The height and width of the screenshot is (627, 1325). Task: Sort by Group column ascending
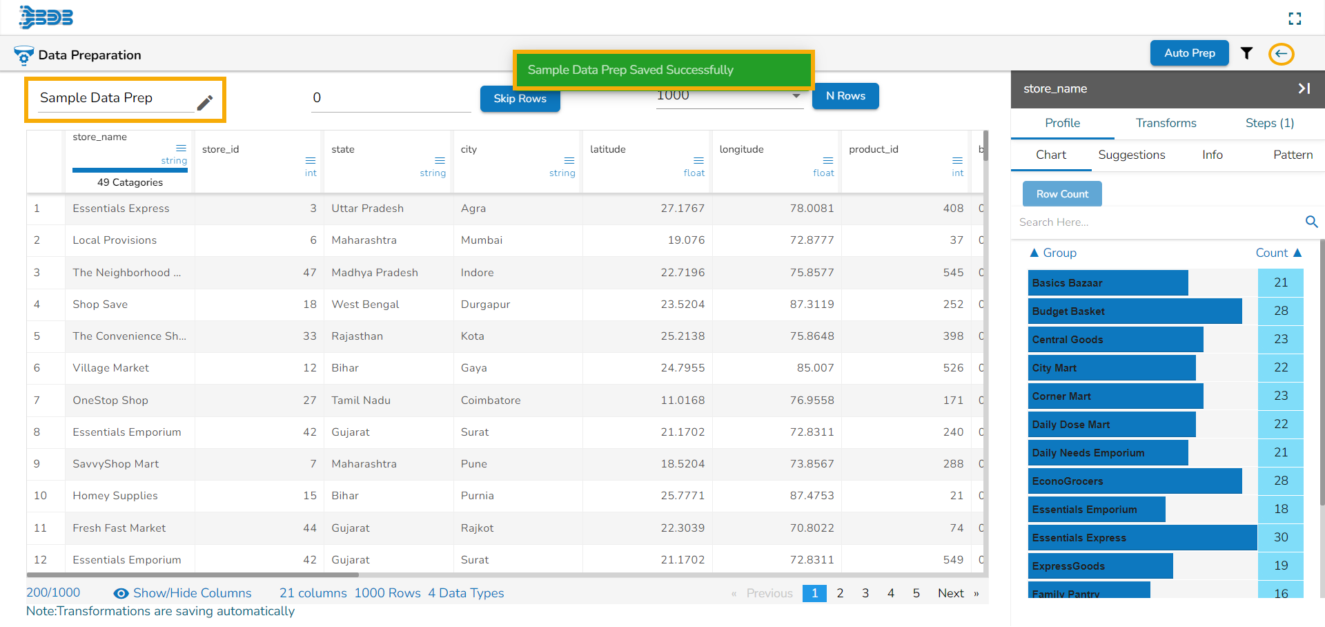tap(1052, 253)
